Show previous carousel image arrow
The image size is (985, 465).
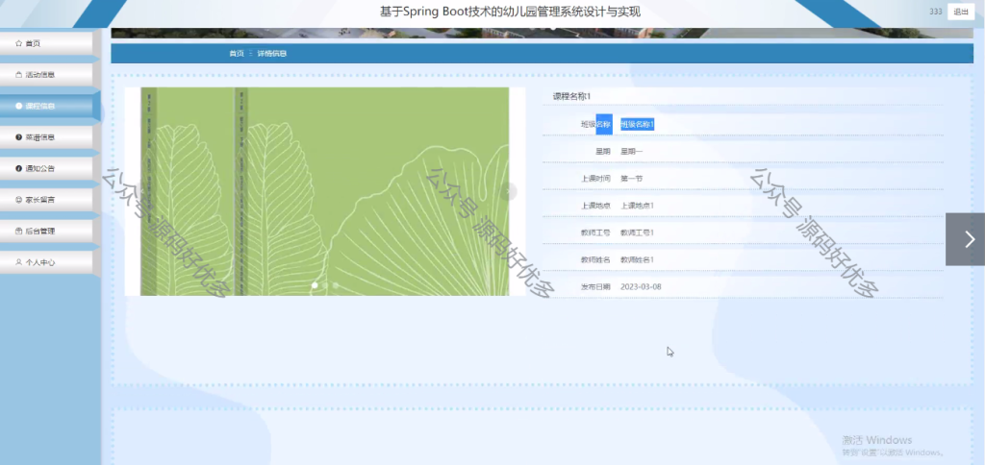coord(142,191)
